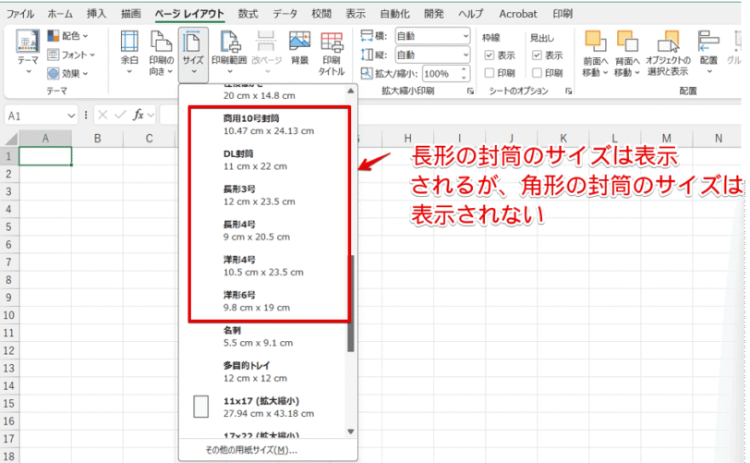750x463 pixels.
Task: Switch to the Acrobat tab
Action: [518, 14]
